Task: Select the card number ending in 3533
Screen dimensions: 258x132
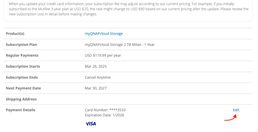Action: [x=105, y=110]
